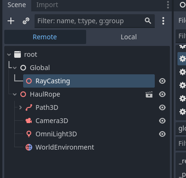Open the Scene dock options menu
Image resolution: width=186 pixels, height=178 pixels.
[168, 5]
